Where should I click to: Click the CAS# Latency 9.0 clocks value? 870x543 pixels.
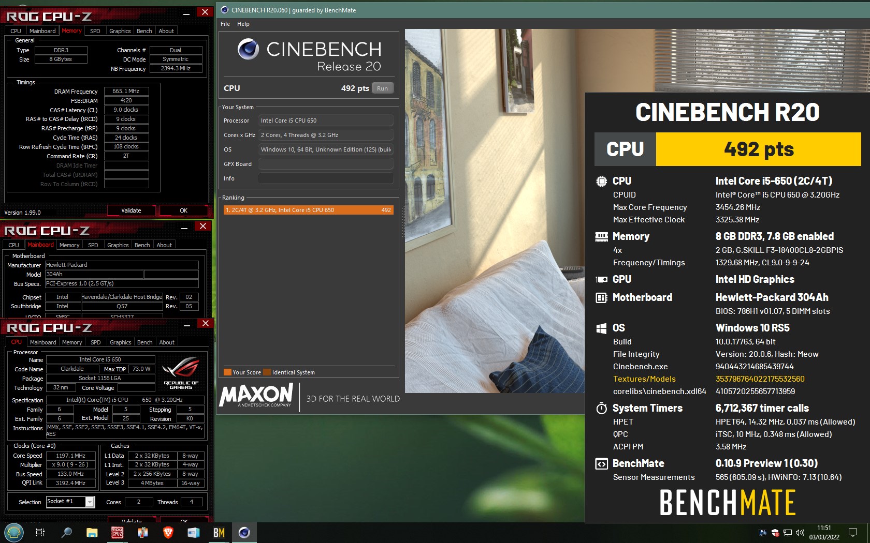(x=126, y=110)
